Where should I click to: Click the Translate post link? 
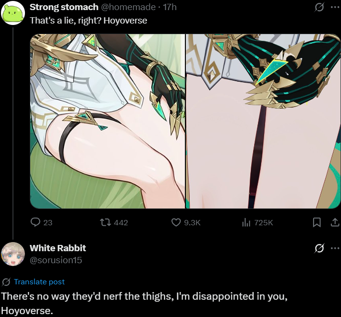click(39, 282)
